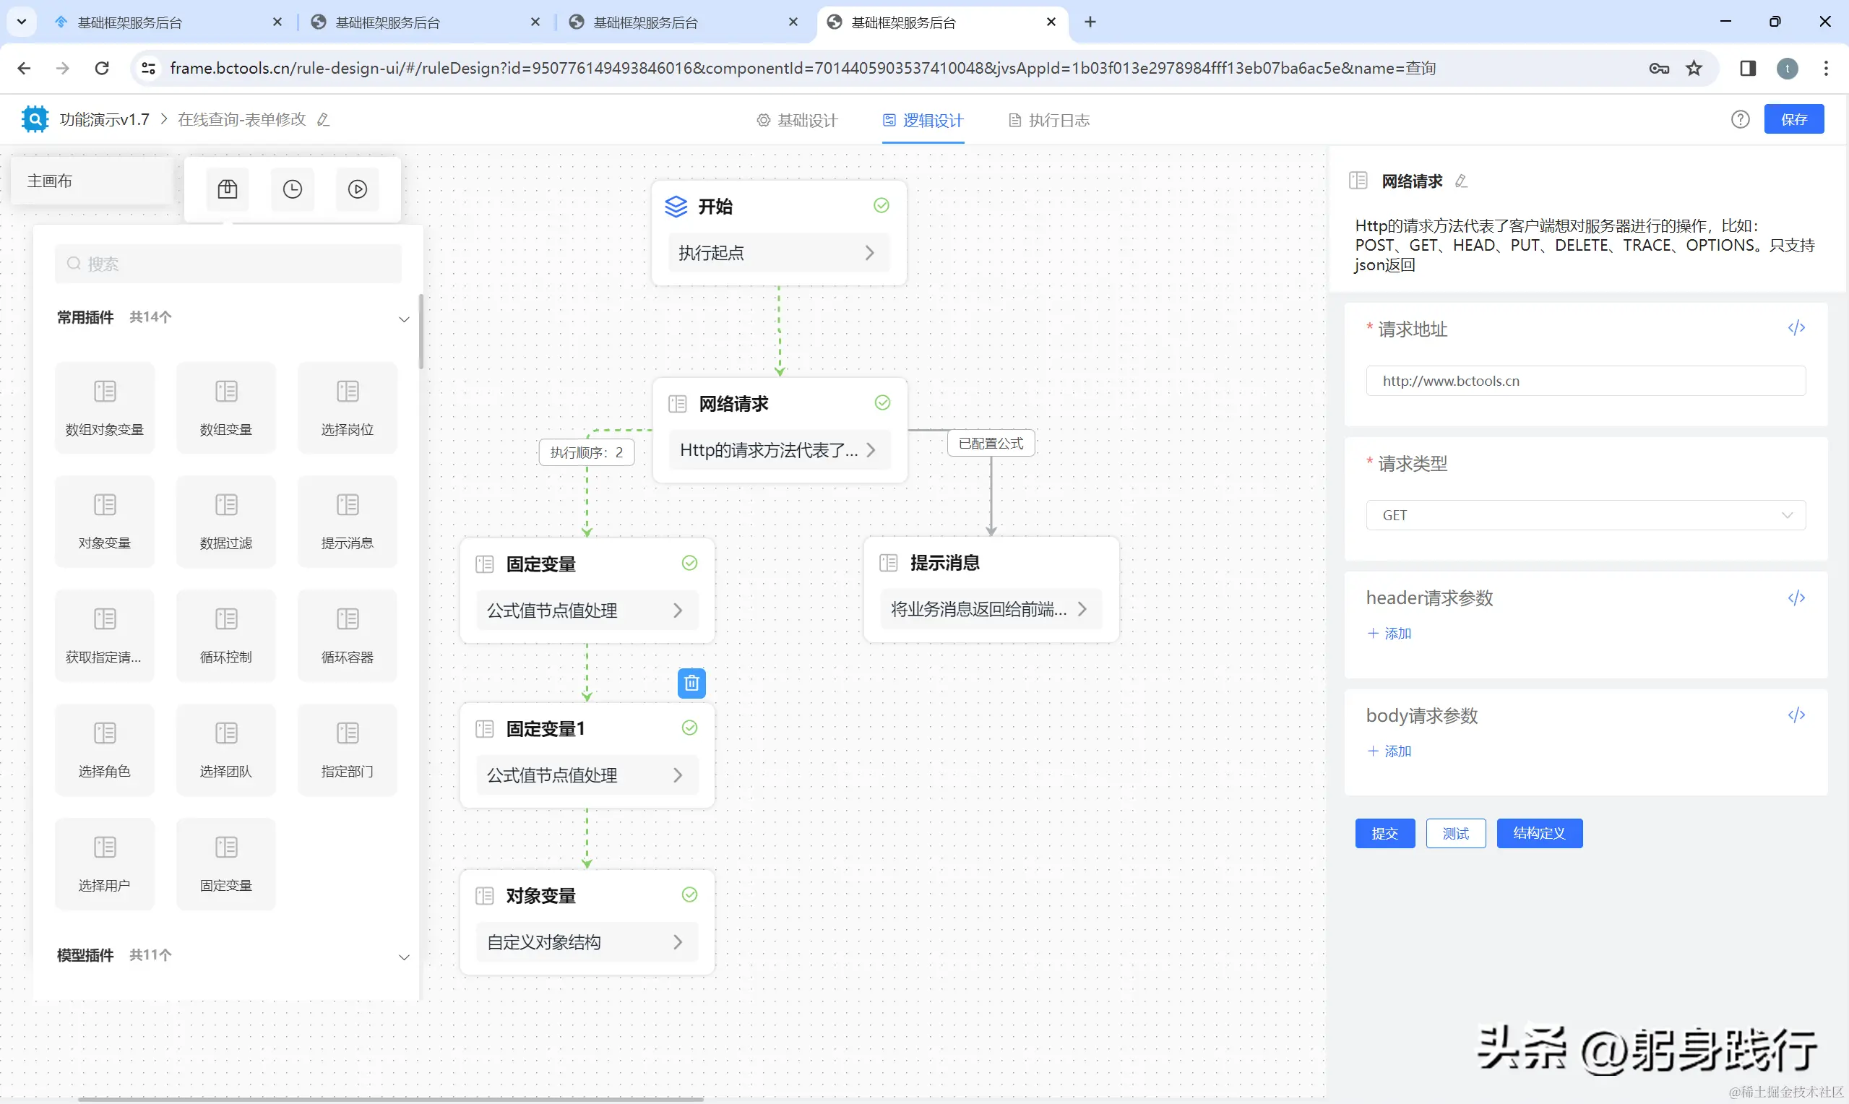Click green check on 固定变量1 node
The width and height of the screenshot is (1849, 1104).
point(689,728)
